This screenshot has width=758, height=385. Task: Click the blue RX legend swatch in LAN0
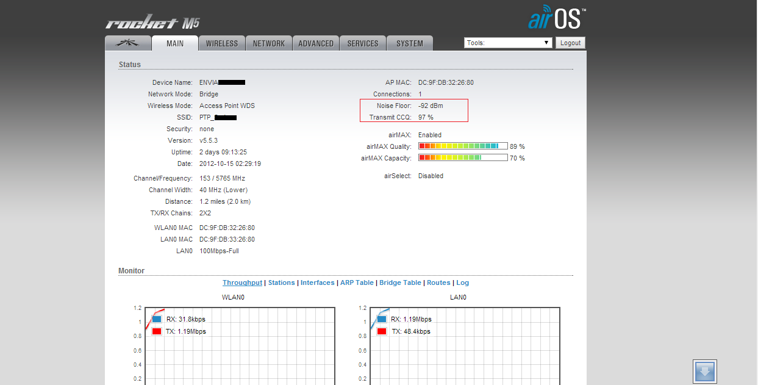tap(382, 319)
